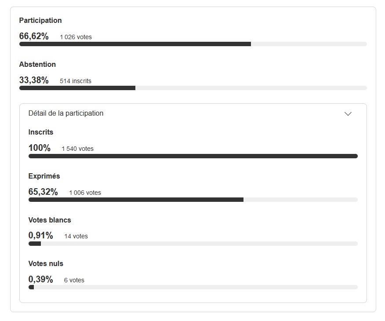Click the Exprimés progress bar

tap(193, 200)
